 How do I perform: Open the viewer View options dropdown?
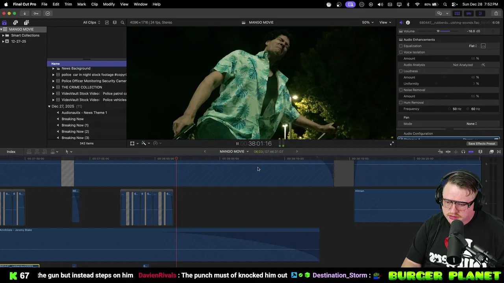click(x=385, y=22)
